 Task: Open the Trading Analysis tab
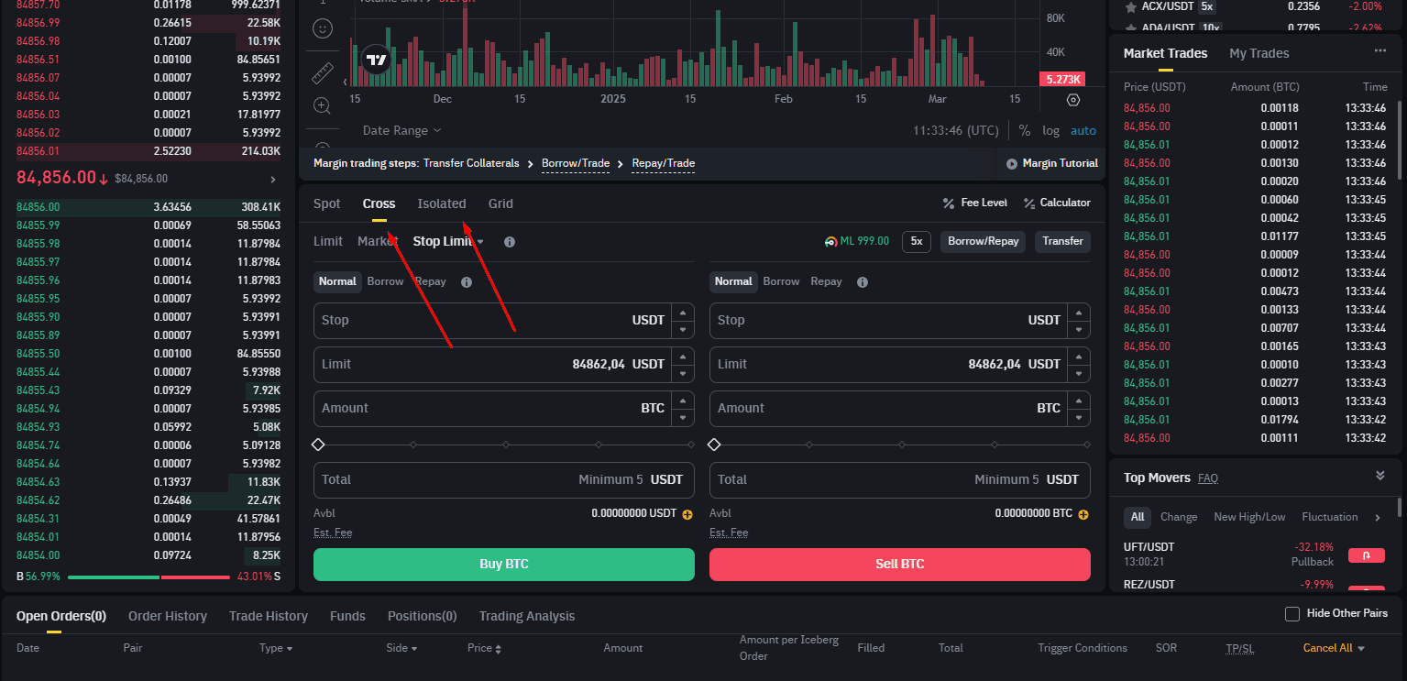click(526, 616)
